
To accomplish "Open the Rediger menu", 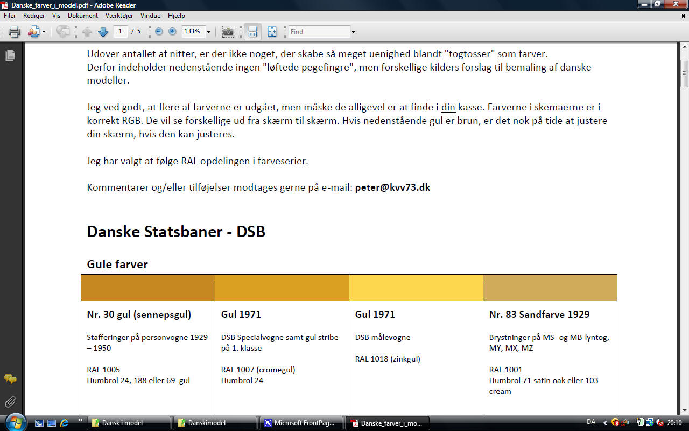I will tap(34, 16).
